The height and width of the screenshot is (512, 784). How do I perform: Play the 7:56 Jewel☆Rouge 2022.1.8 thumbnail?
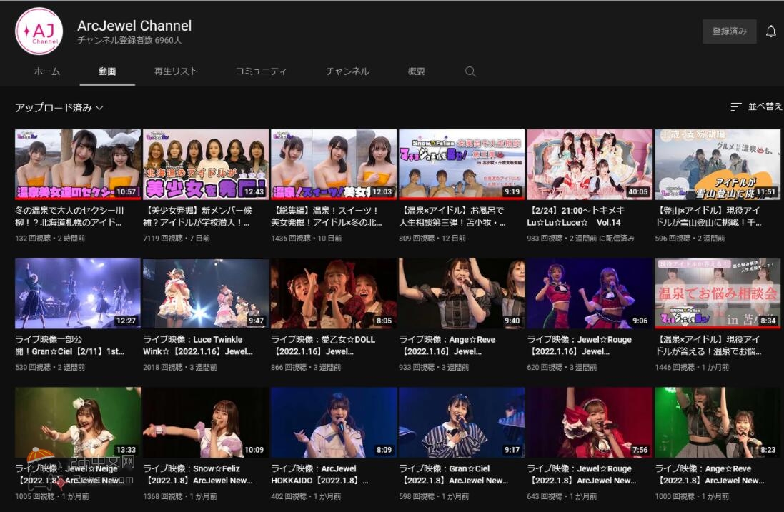point(590,422)
